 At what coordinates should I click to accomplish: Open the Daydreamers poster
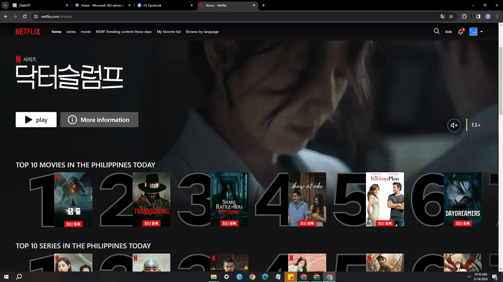[463, 199]
